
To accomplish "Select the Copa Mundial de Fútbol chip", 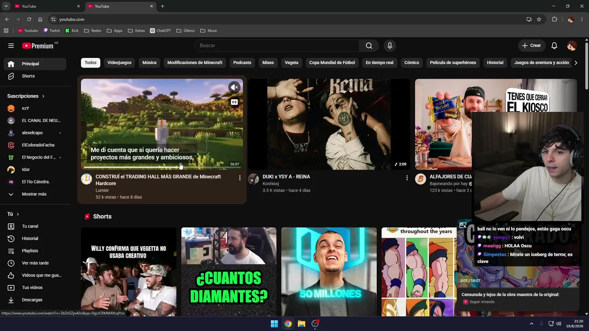I will (x=332, y=63).
